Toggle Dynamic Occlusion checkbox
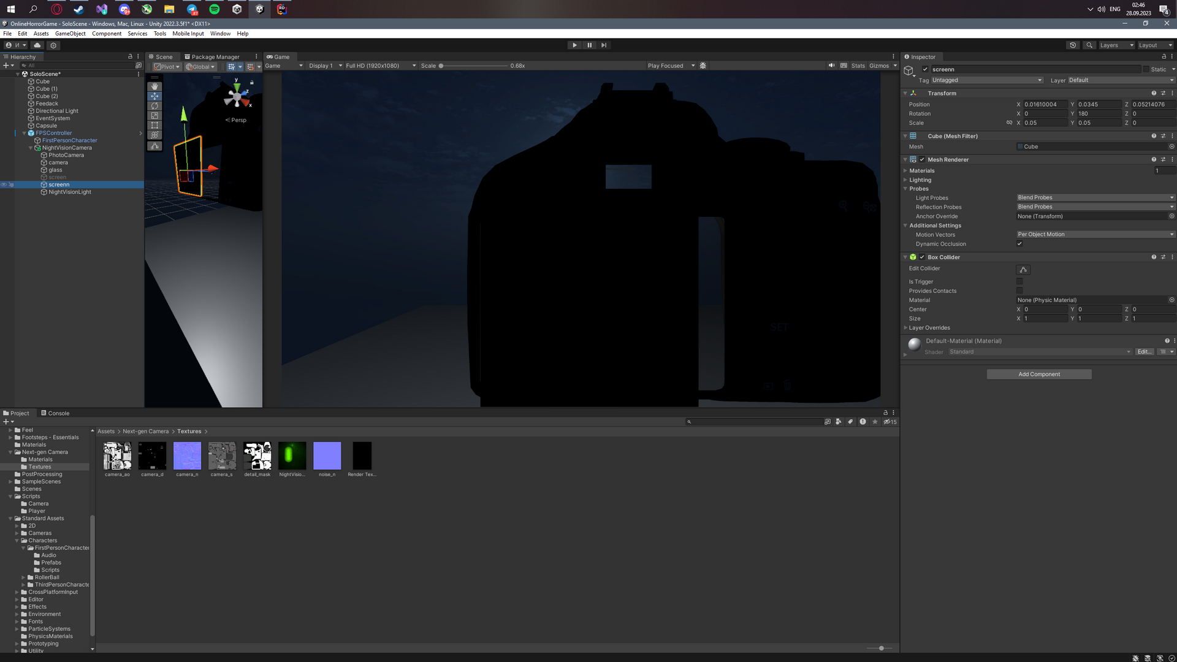This screenshot has width=1177, height=662. click(x=1020, y=243)
